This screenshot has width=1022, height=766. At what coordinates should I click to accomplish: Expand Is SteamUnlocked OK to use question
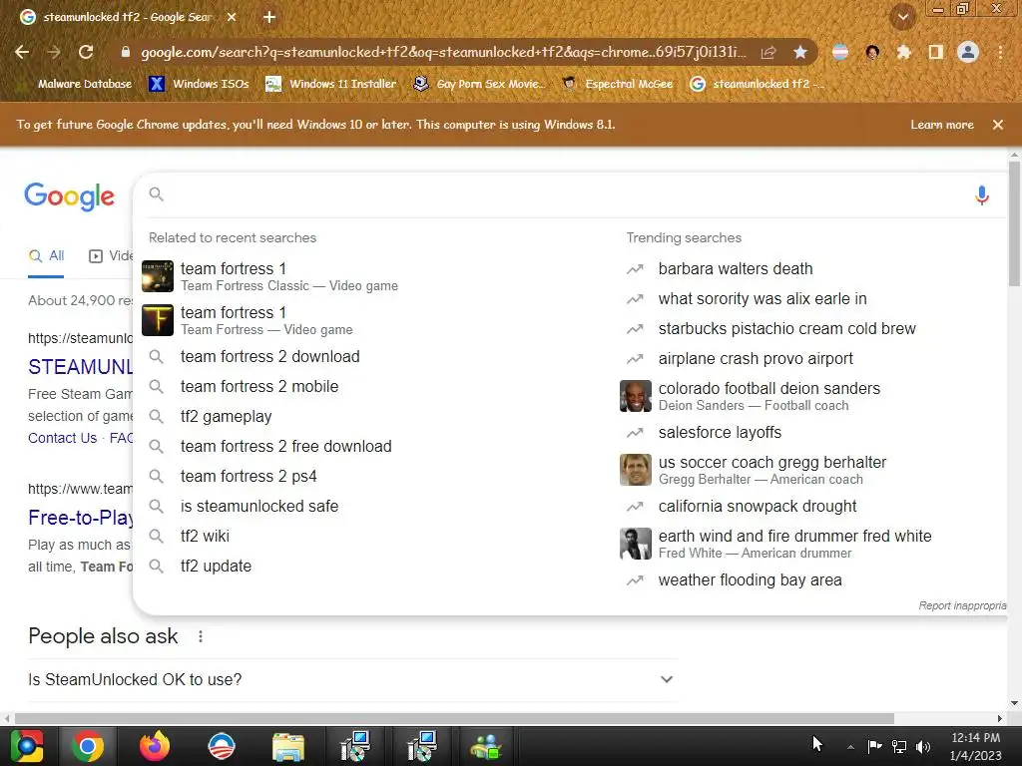(352, 679)
